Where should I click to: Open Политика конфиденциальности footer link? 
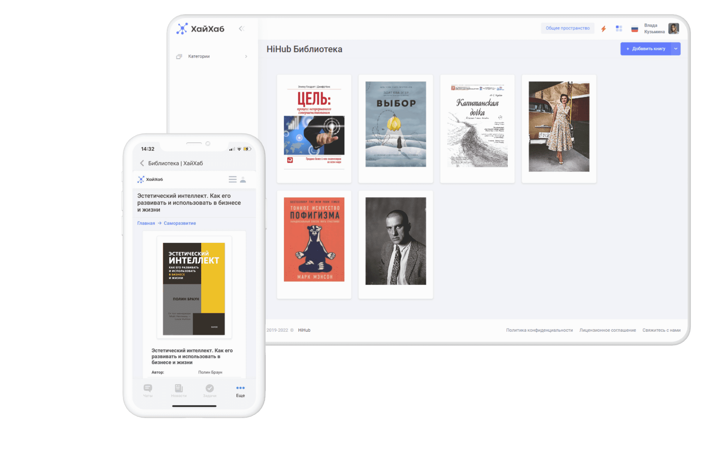[x=539, y=330]
